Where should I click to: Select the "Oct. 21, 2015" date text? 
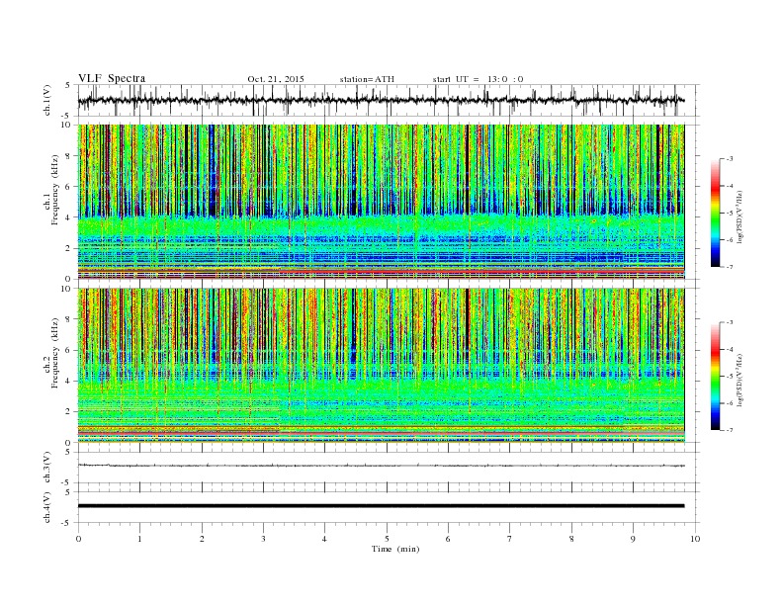(276, 79)
